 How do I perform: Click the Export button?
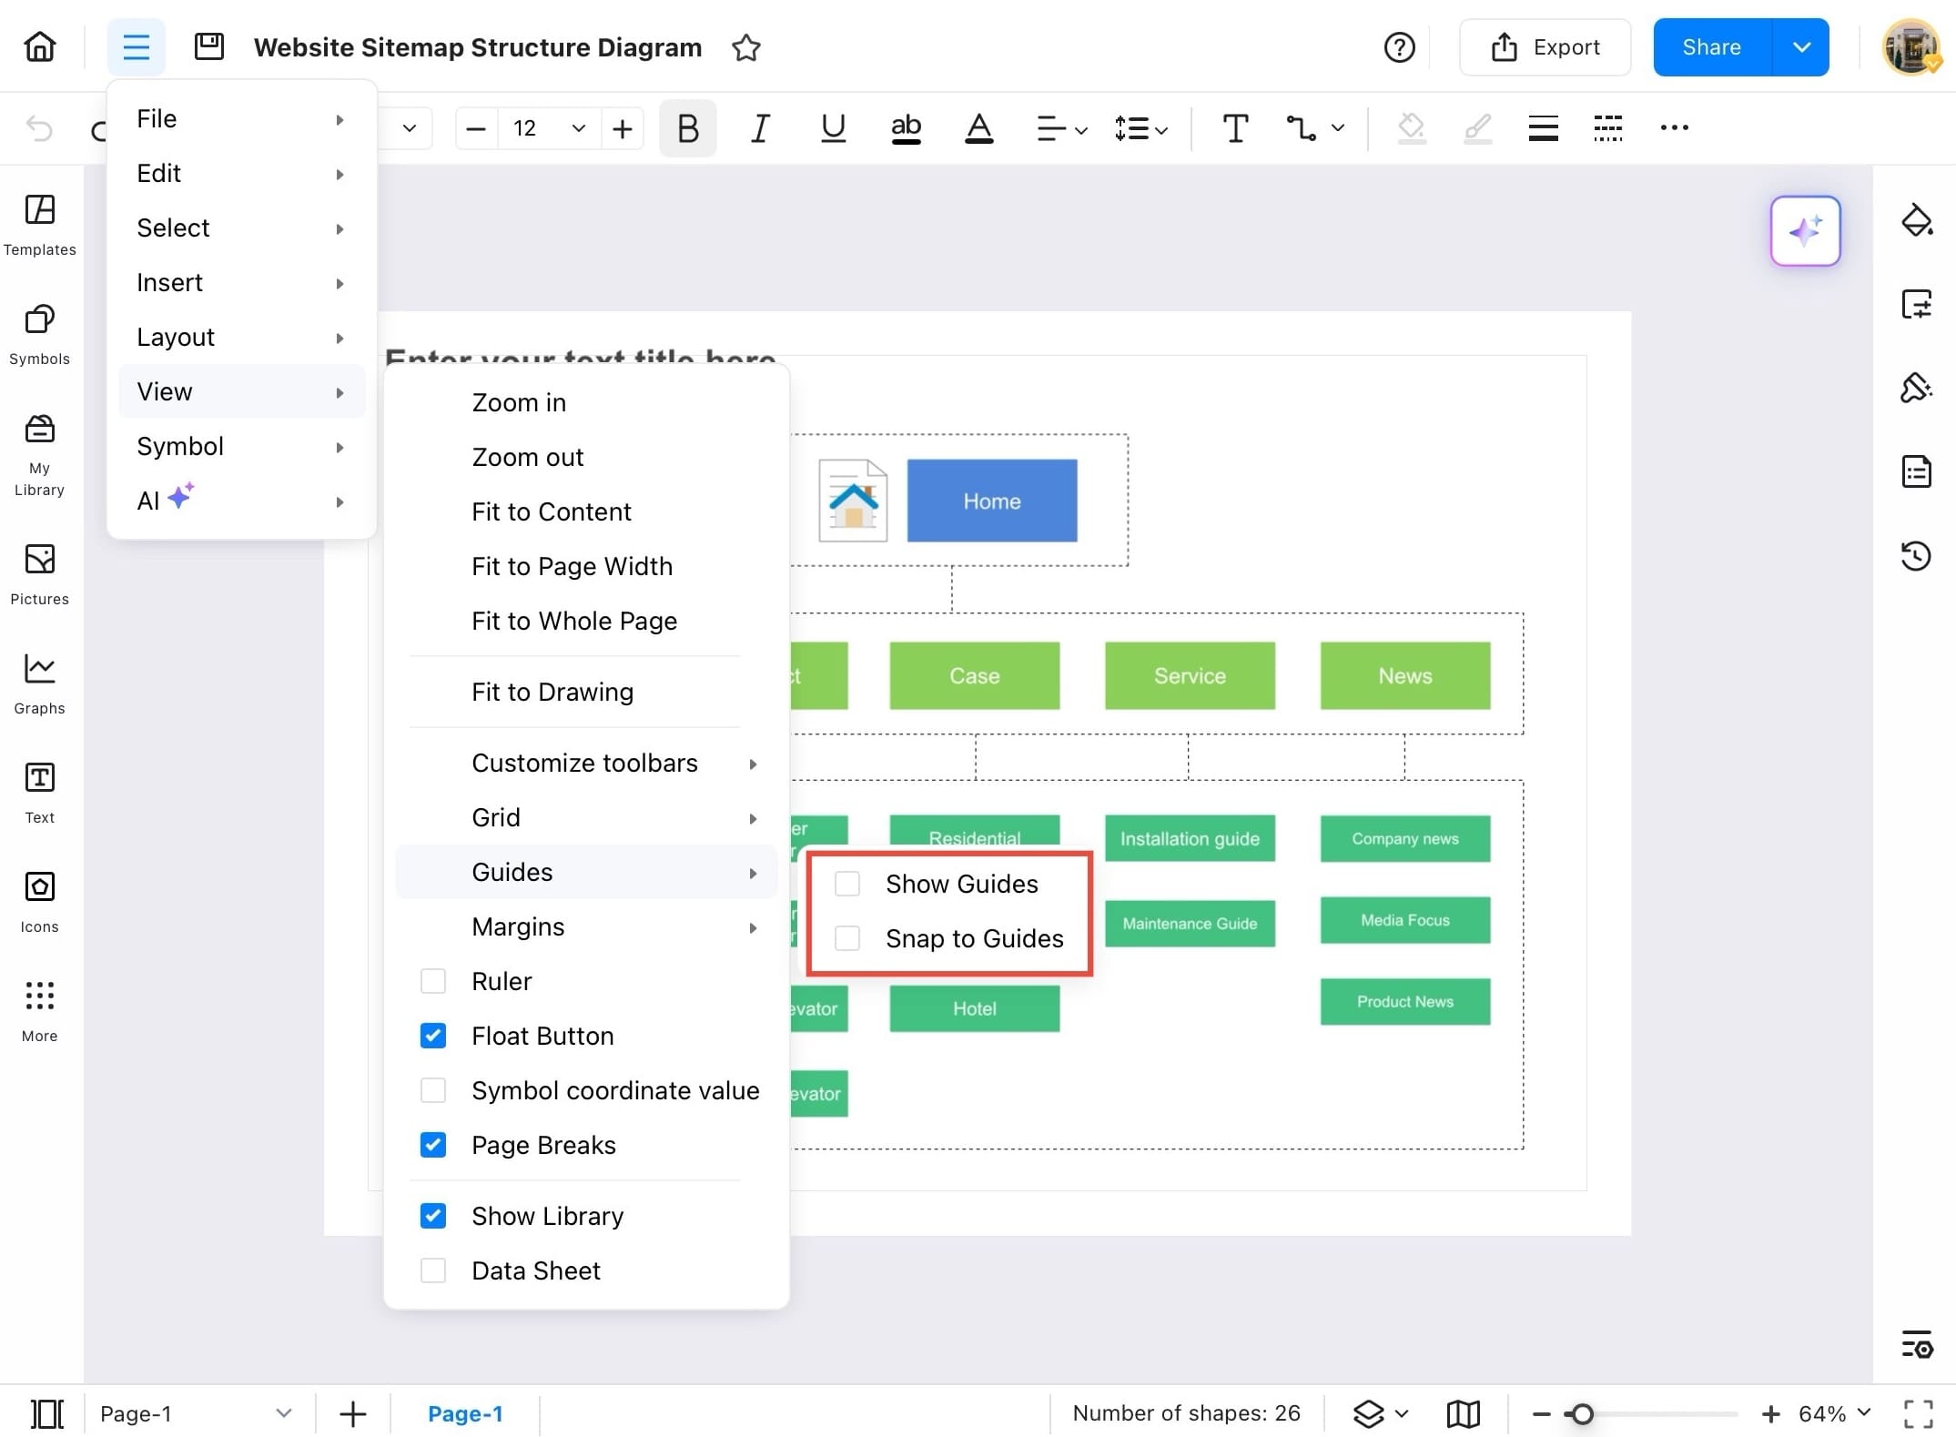click(1545, 47)
